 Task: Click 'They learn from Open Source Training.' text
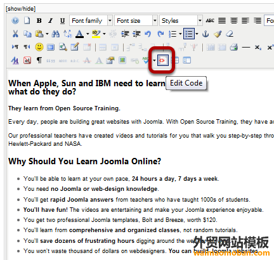(x=64, y=108)
